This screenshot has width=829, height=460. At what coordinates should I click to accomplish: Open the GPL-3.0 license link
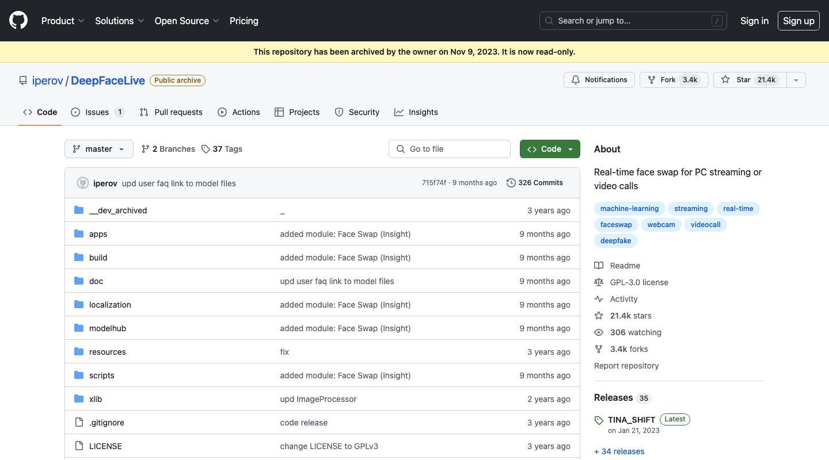(632, 282)
